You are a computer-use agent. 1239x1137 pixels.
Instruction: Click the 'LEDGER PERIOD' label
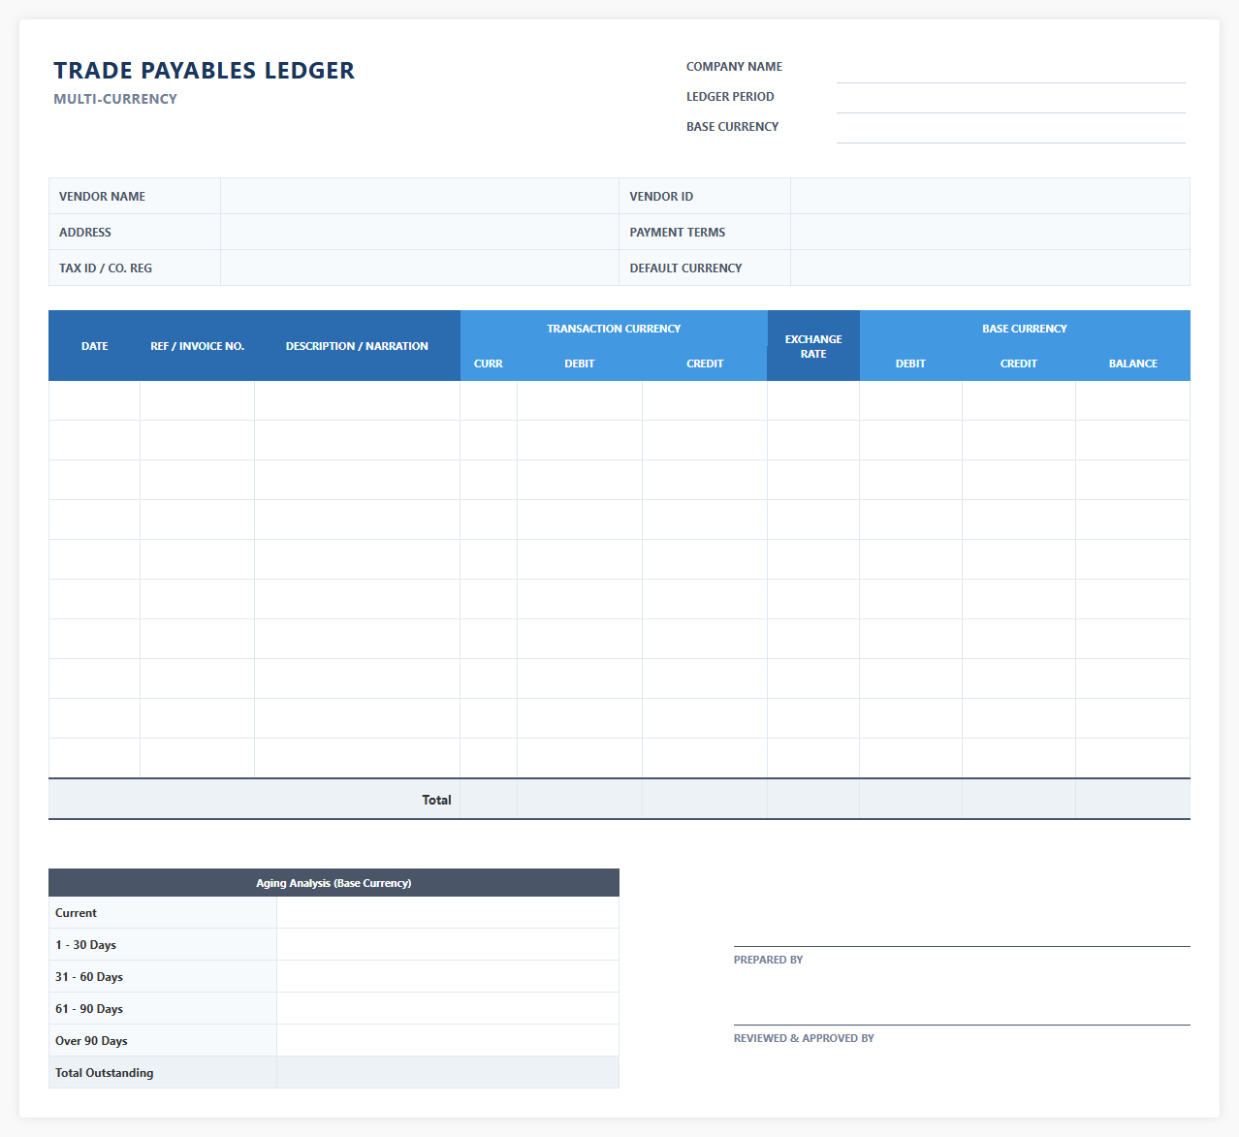730,97
